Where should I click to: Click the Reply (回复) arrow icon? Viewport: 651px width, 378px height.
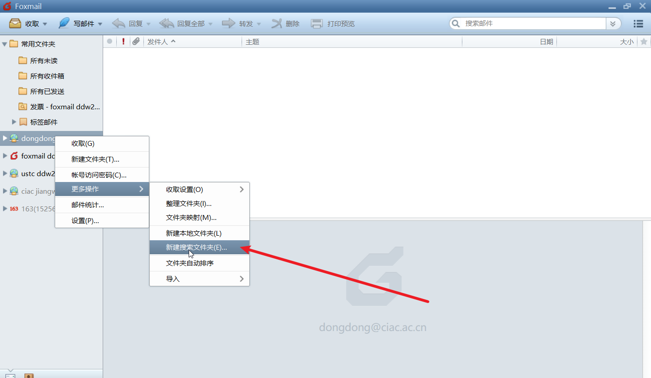(119, 23)
